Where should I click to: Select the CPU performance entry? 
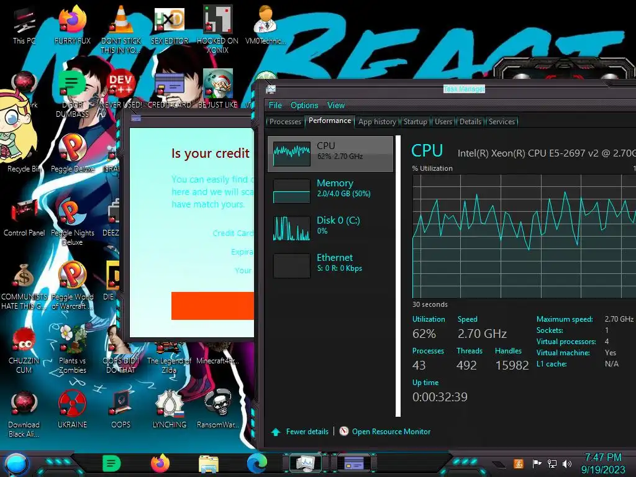click(x=330, y=154)
